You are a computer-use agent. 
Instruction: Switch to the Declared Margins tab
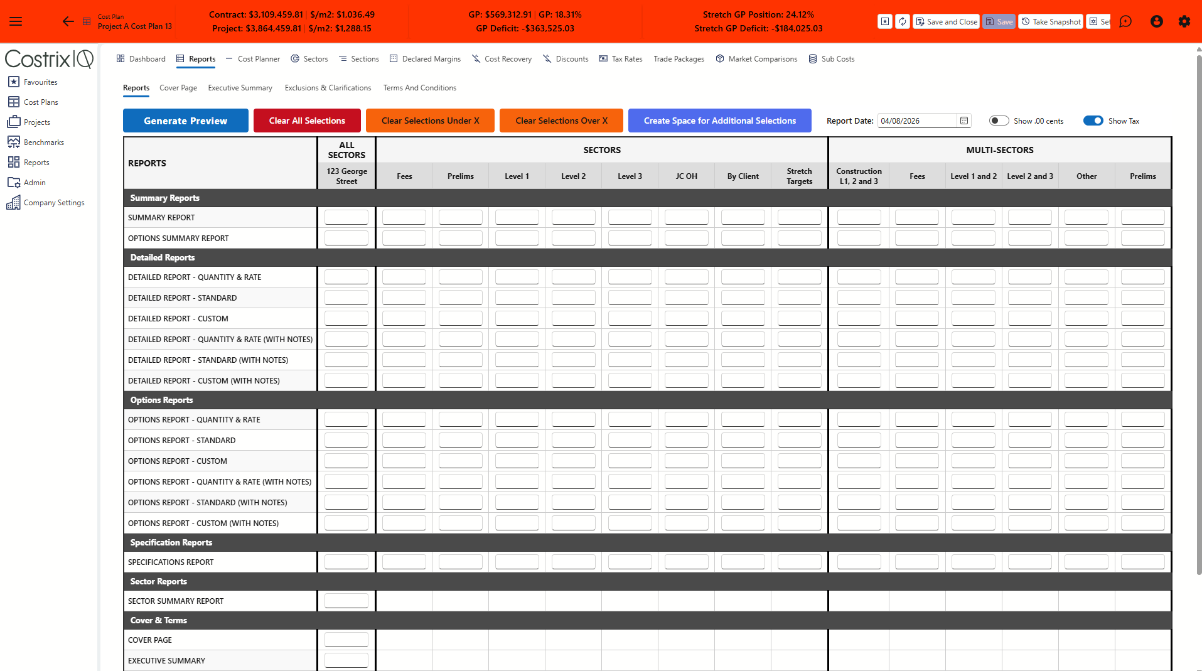[425, 59]
